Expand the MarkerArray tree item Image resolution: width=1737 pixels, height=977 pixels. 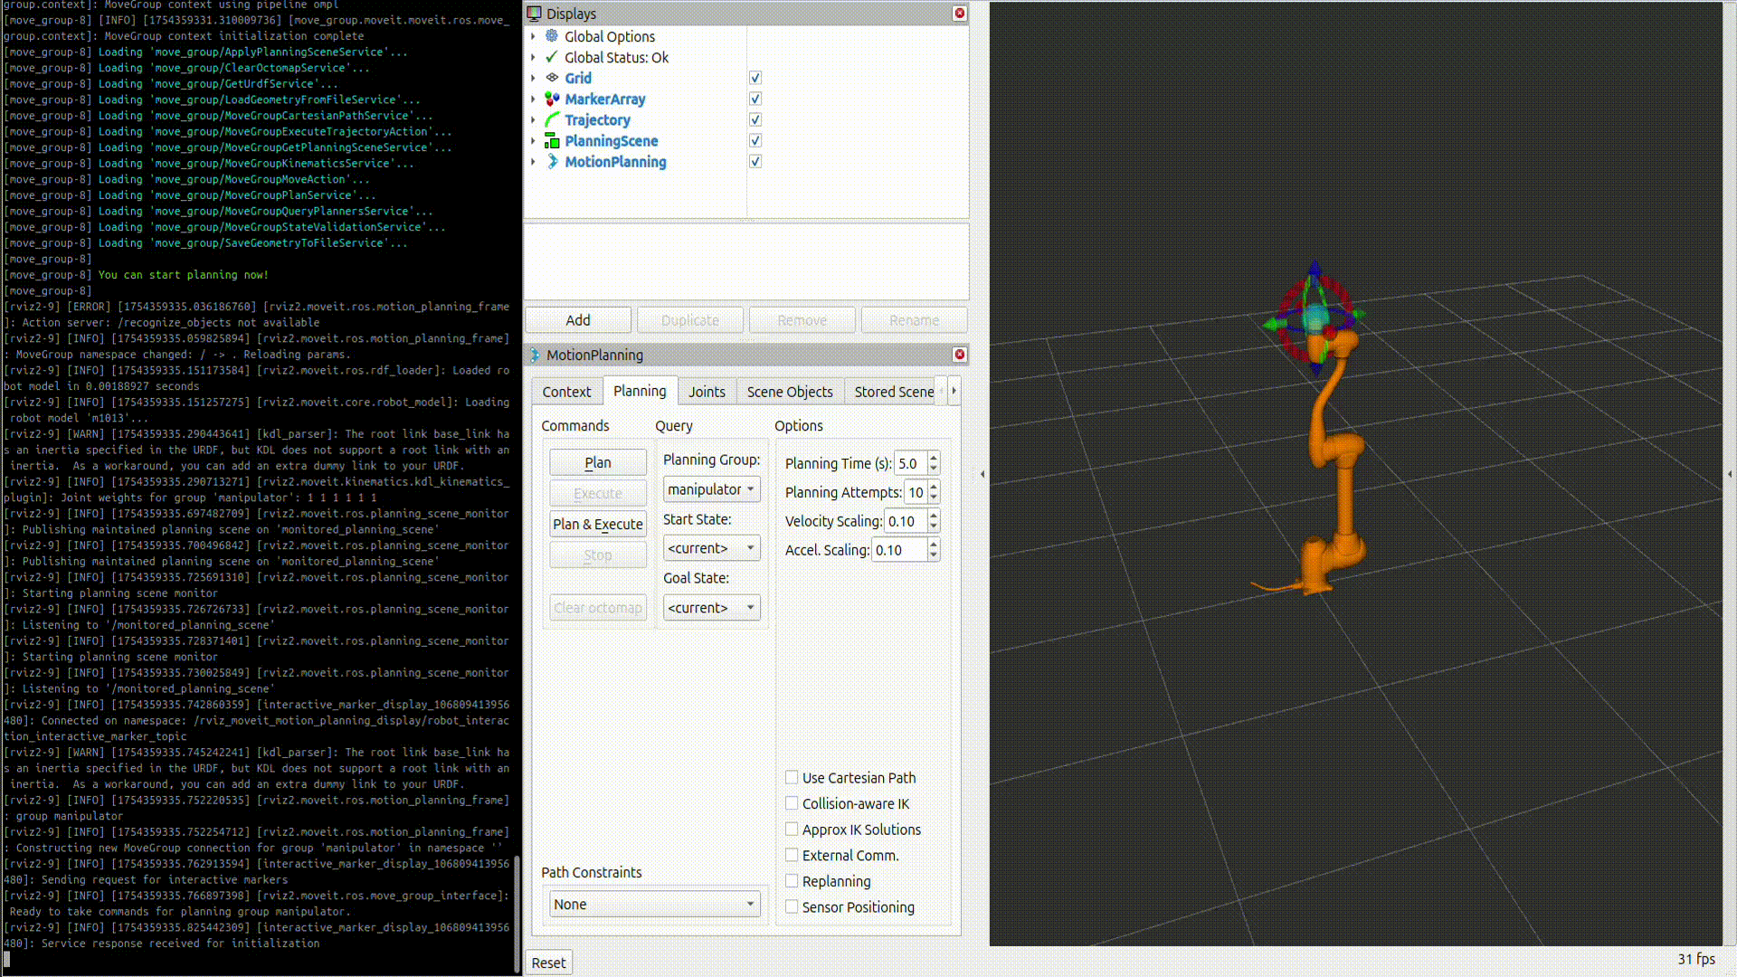click(x=533, y=99)
